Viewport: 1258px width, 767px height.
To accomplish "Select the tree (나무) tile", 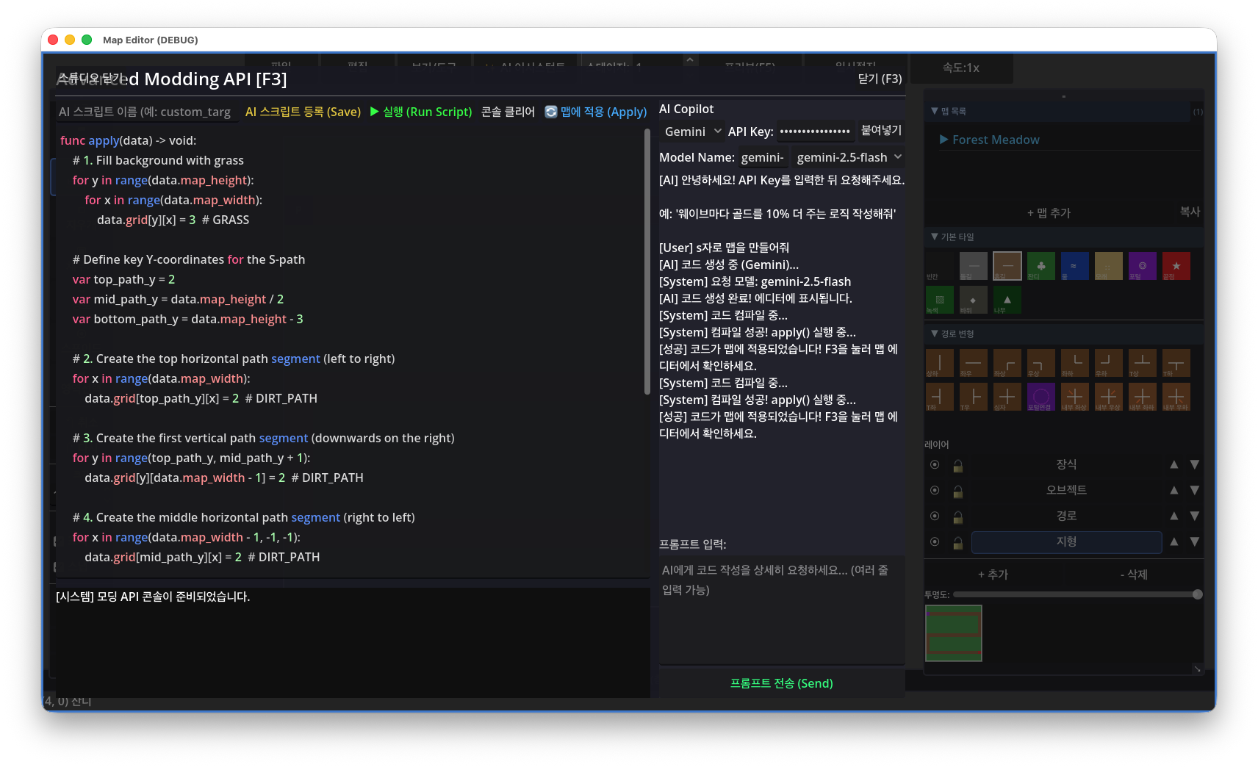I will [x=1007, y=300].
